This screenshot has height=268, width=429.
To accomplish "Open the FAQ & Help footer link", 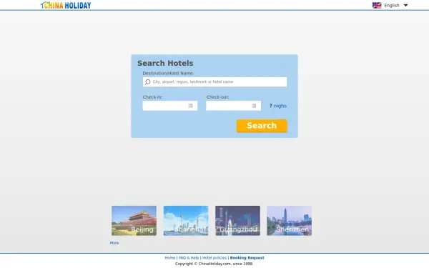I will click(189, 257).
